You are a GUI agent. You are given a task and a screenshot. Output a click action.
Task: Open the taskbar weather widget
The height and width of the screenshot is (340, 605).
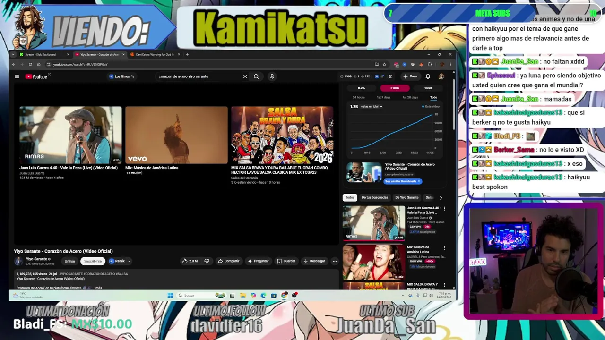coord(28,296)
